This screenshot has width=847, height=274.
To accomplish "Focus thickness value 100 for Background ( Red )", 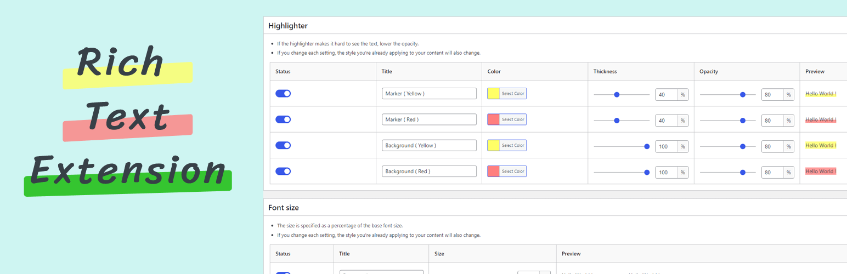I will [x=666, y=173].
